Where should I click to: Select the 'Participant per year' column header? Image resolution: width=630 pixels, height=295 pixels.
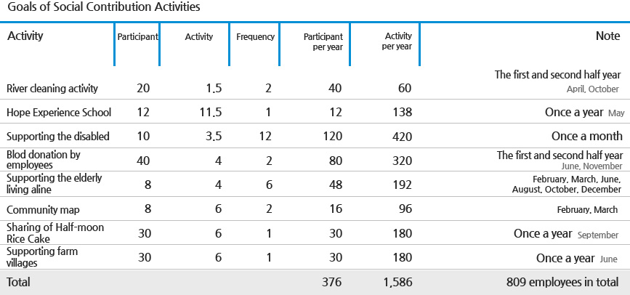point(323,42)
